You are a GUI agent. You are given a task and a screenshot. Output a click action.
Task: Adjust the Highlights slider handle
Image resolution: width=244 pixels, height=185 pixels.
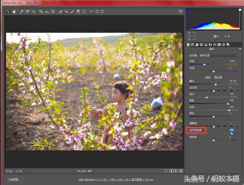coord(207,98)
